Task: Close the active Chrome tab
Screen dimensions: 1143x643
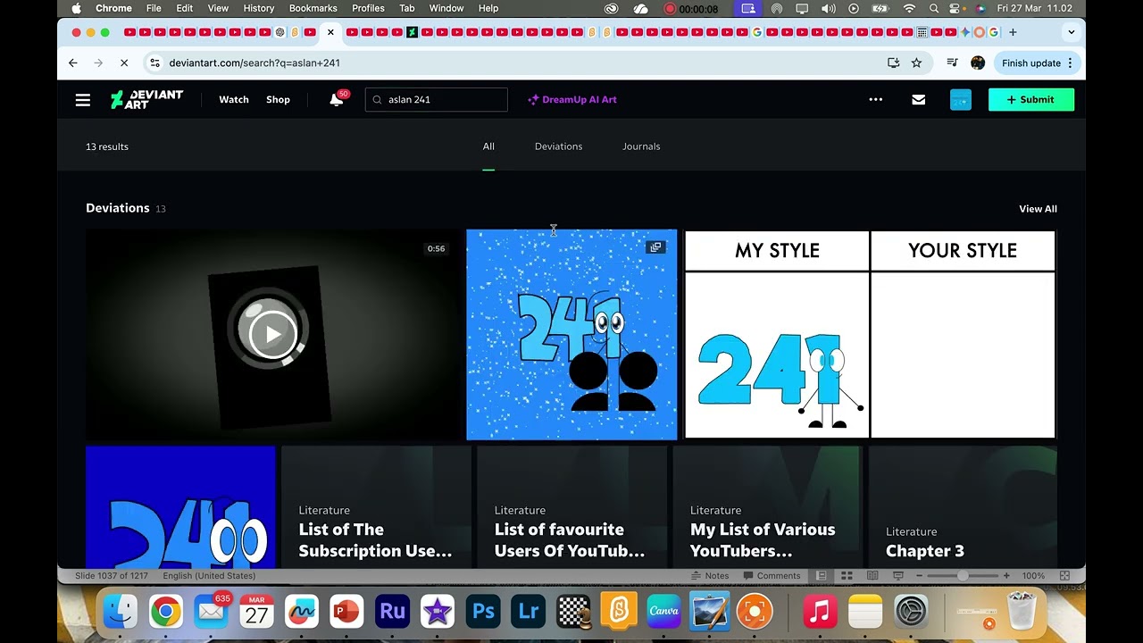Action: click(330, 32)
